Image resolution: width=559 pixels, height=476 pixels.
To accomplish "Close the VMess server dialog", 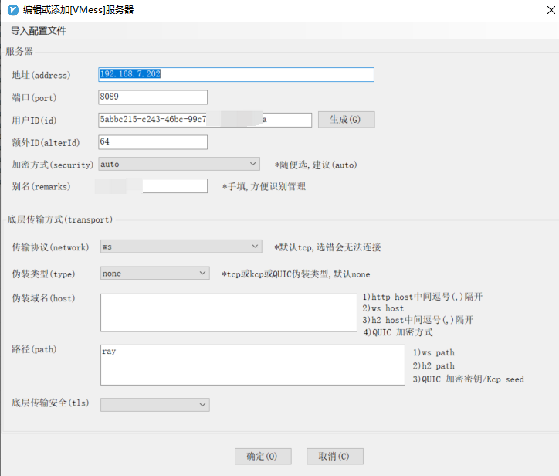I will coord(551,10).
